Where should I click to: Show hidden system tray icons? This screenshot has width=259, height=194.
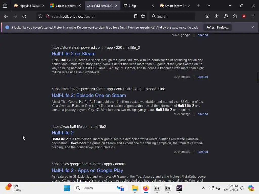tap(204, 188)
